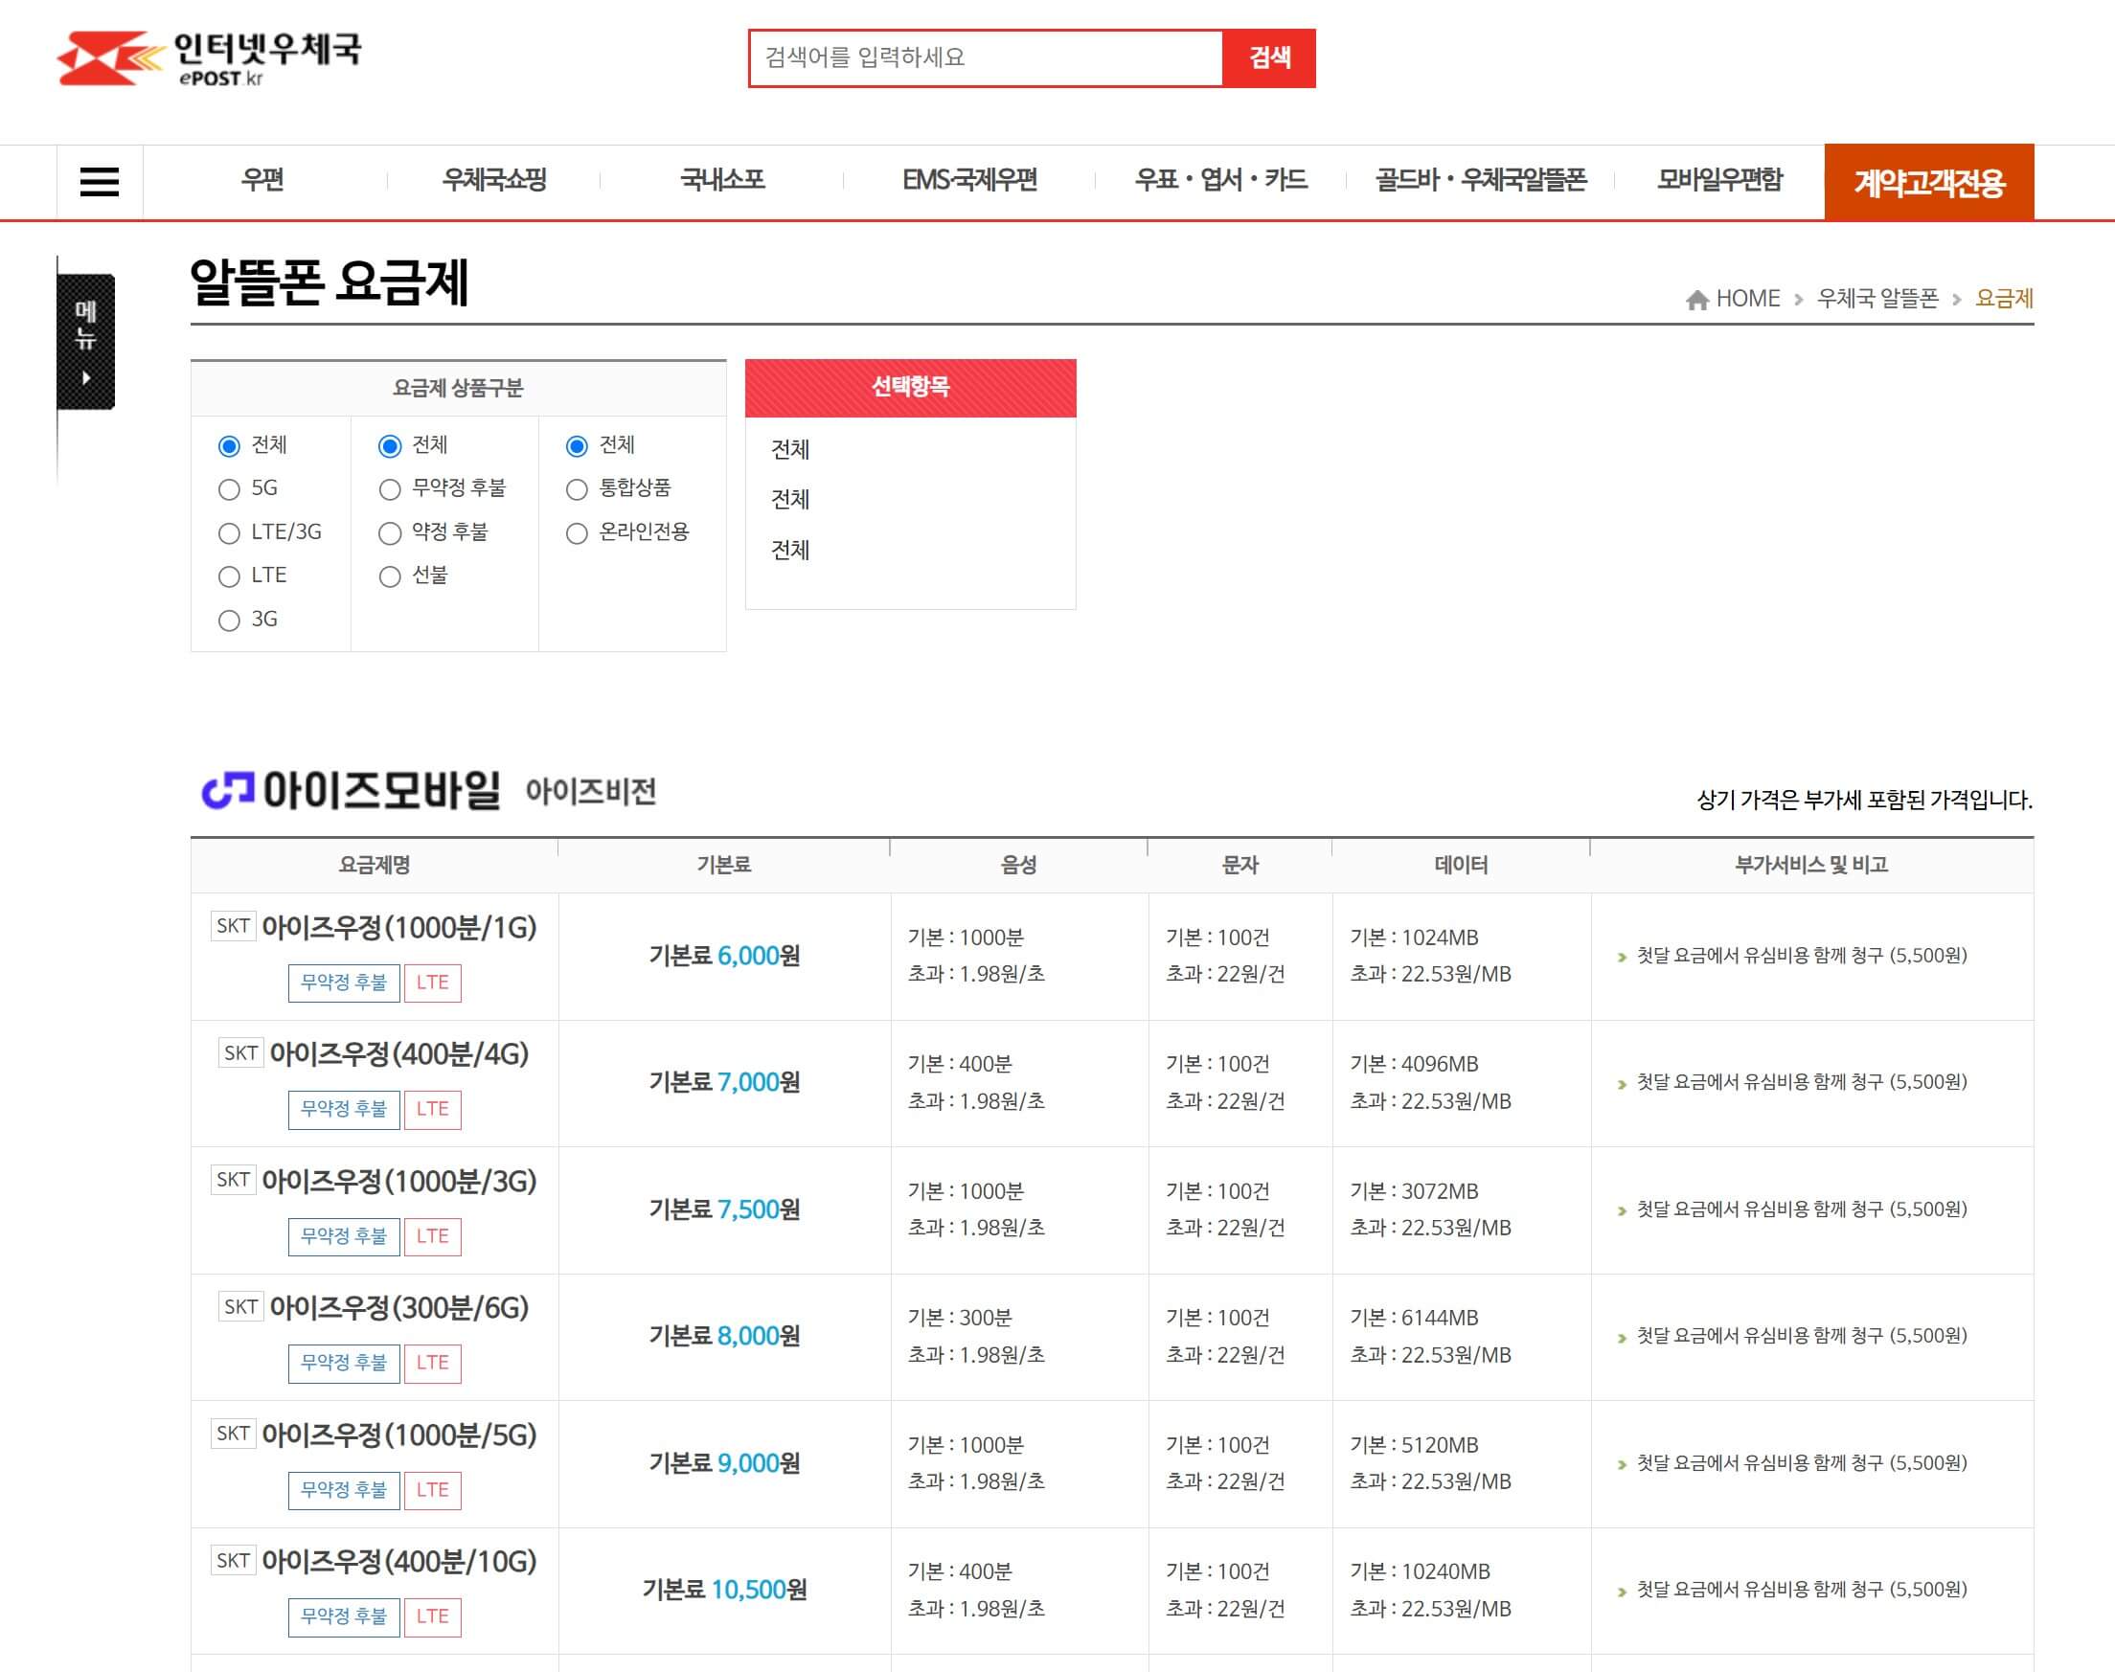Open the EMS·국제우편 menu

click(969, 180)
